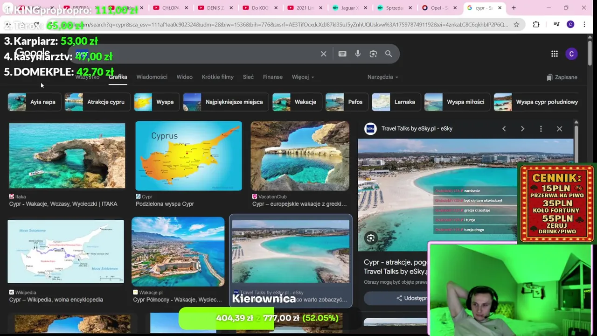Click the eSky logo in preview header
597x336 pixels.
(x=370, y=129)
